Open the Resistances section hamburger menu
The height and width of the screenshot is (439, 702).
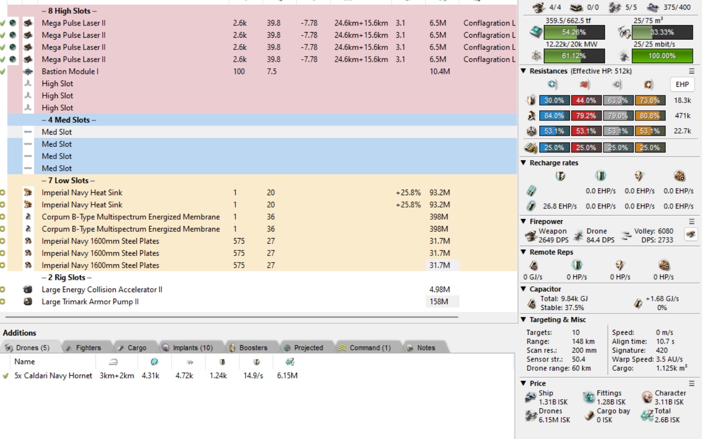coord(692,71)
